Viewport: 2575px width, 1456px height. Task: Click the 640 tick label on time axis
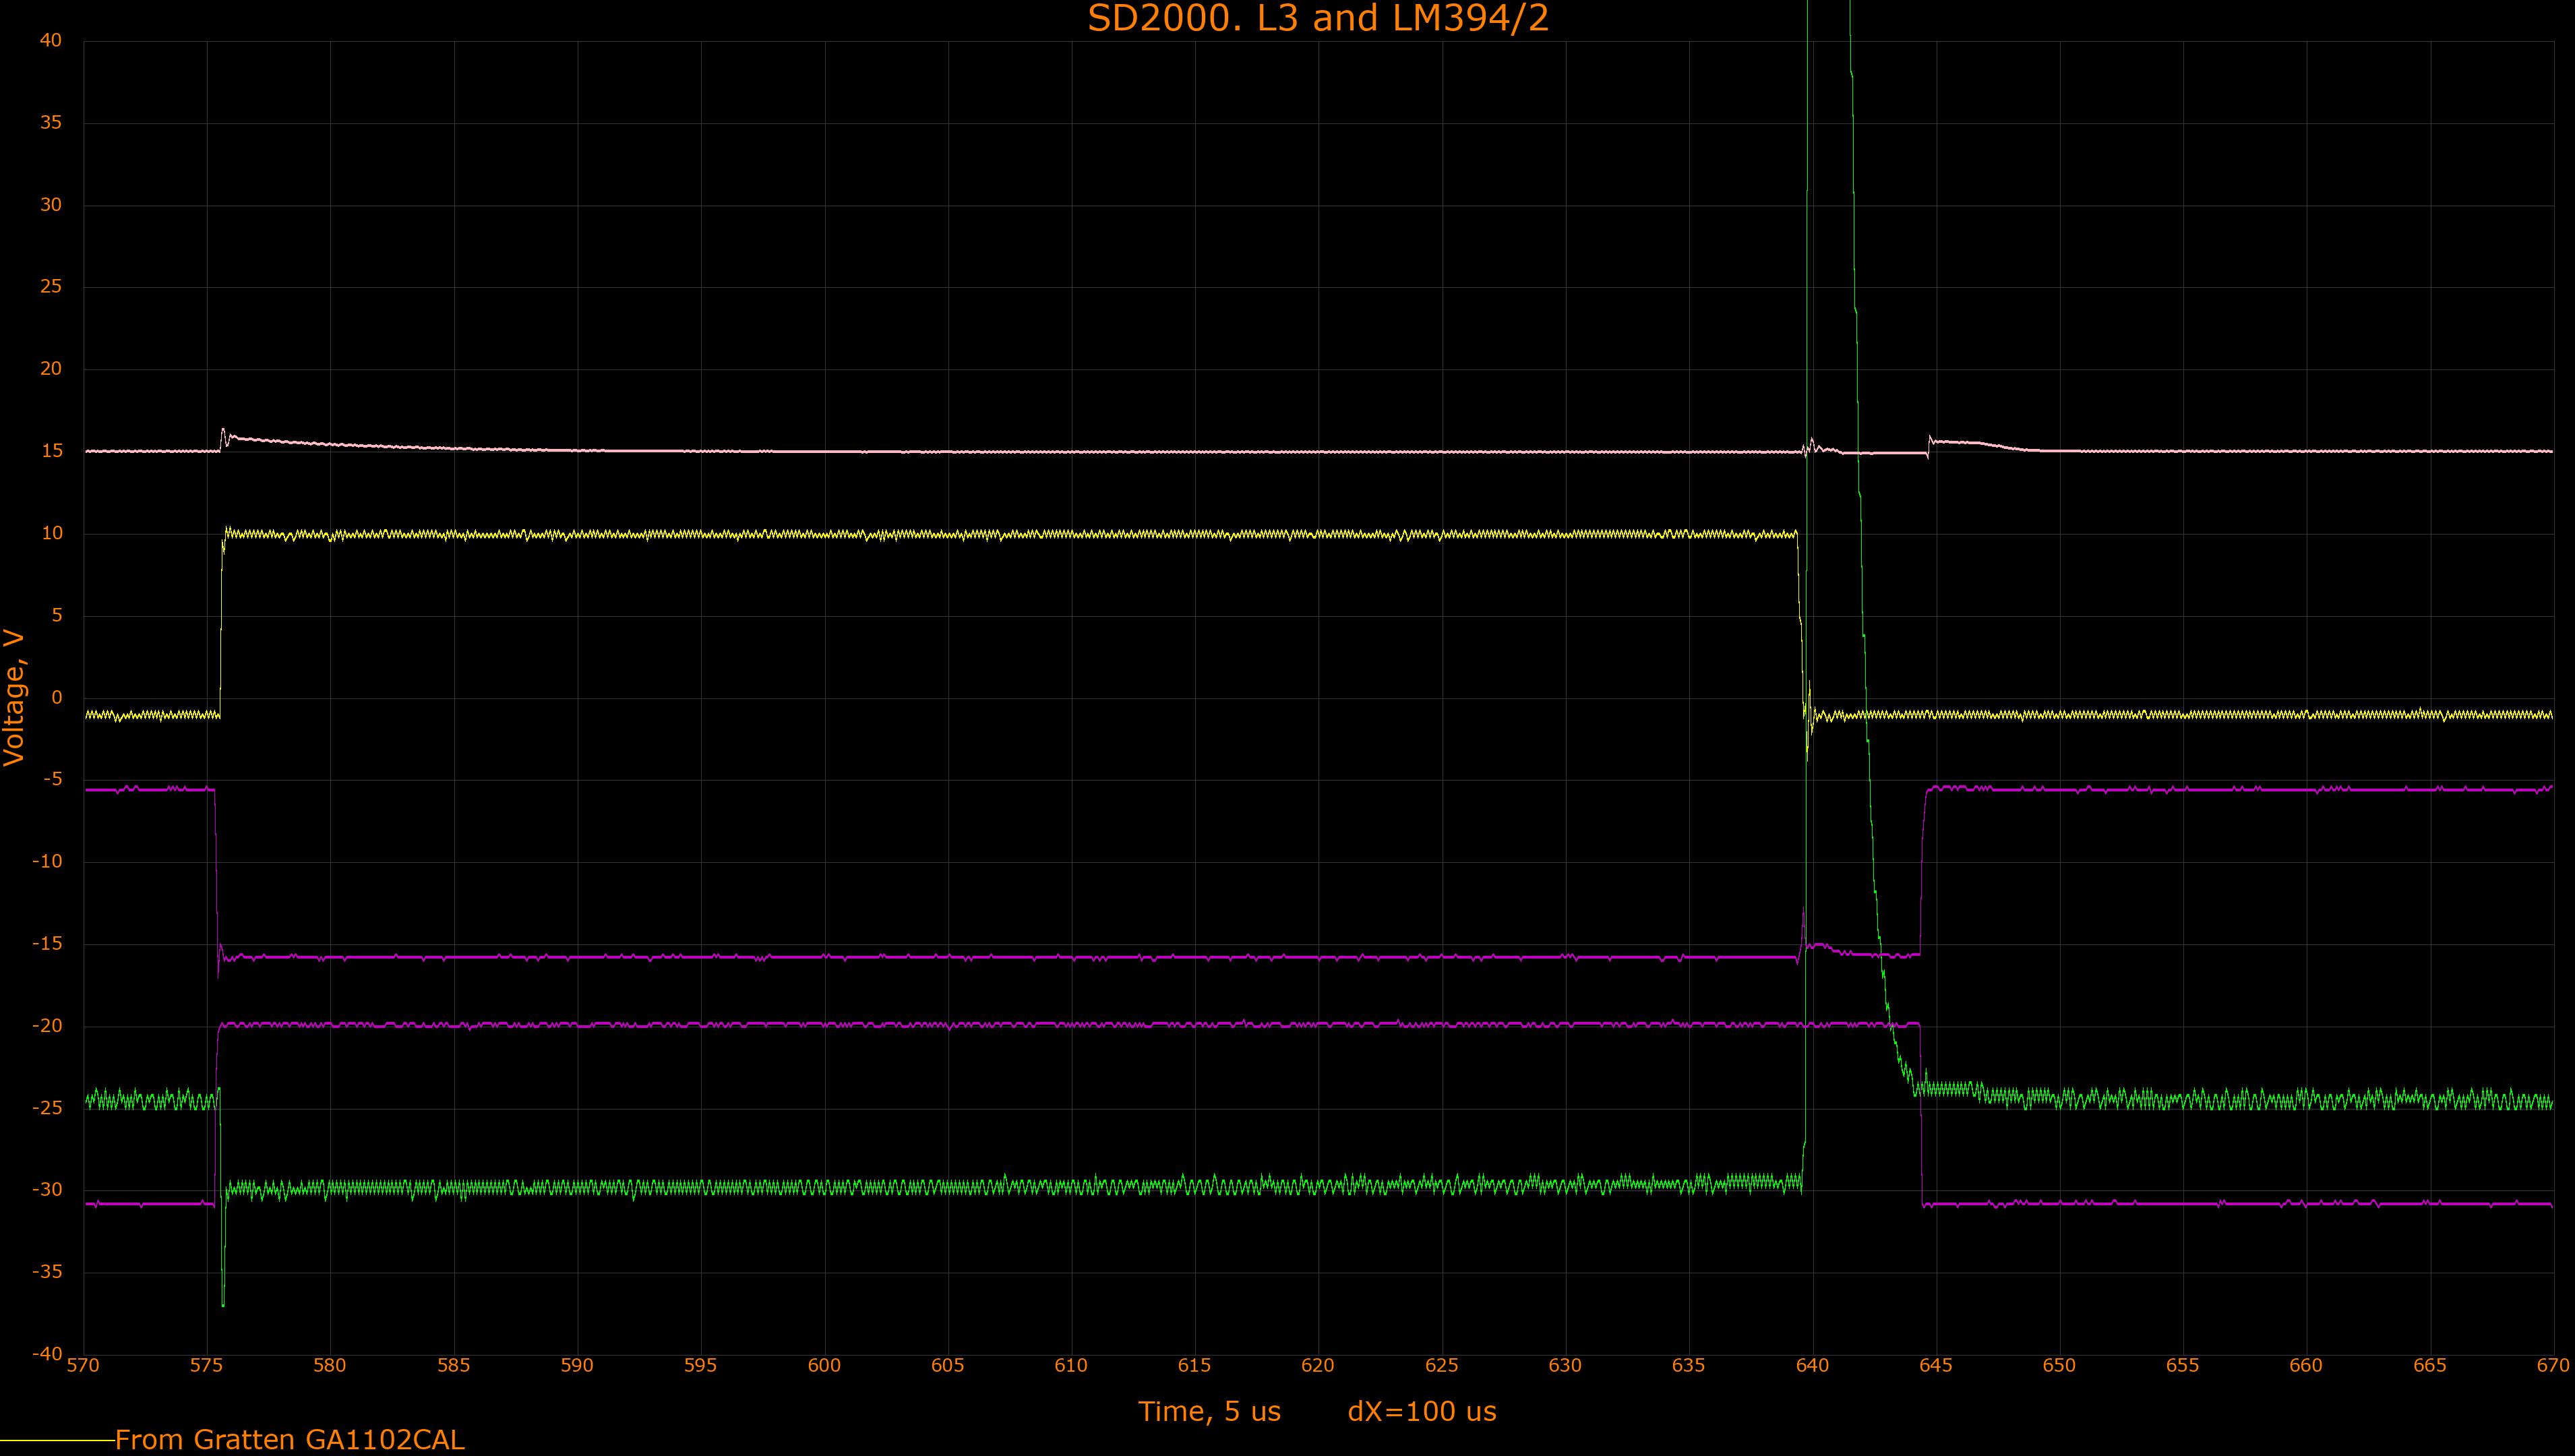(1812, 1366)
